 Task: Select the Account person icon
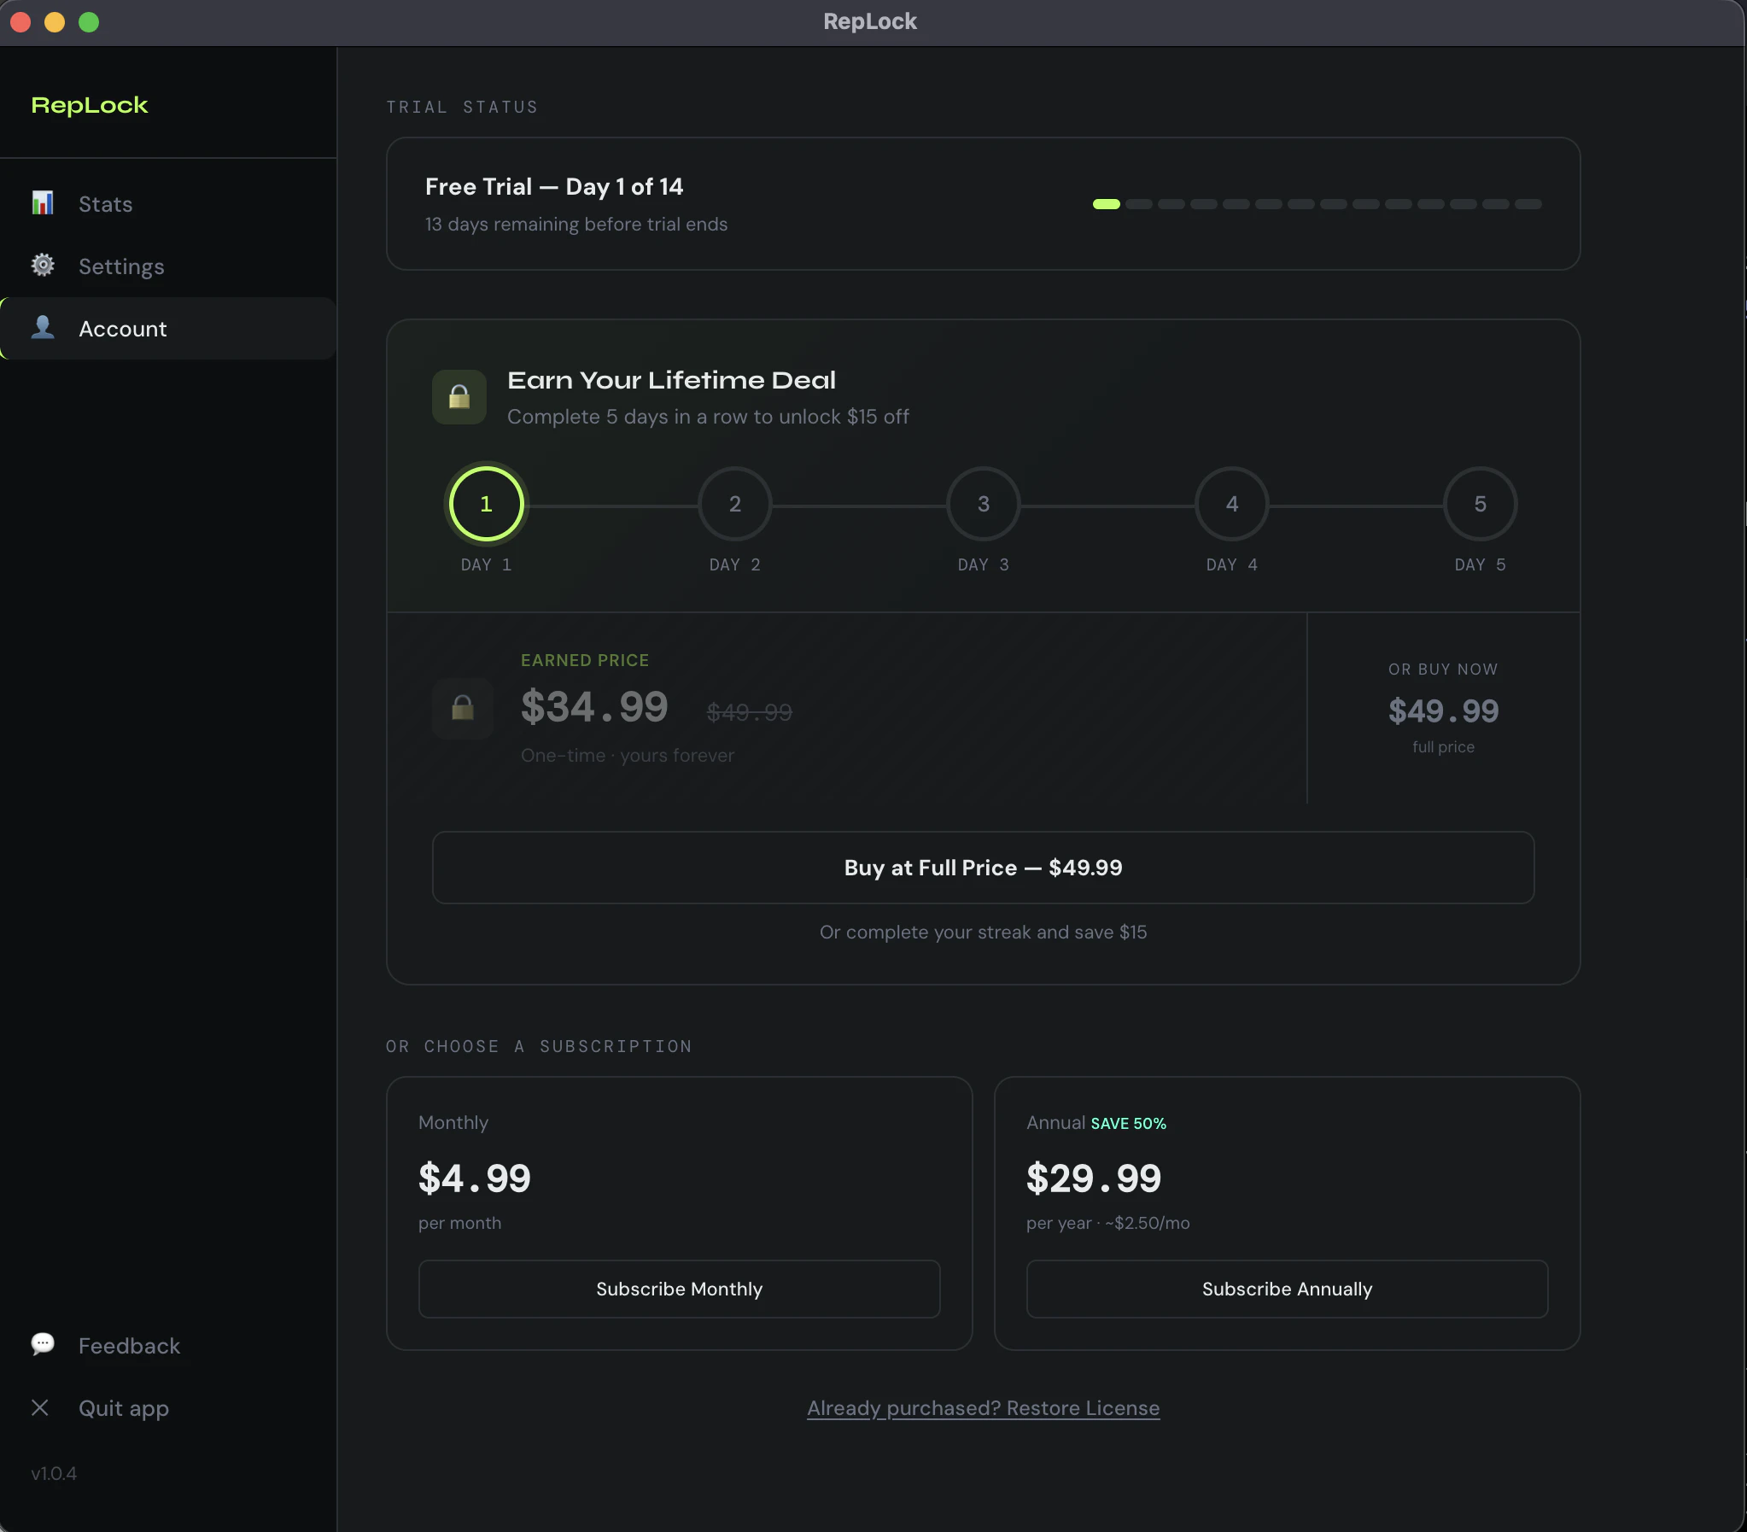[43, 327]
